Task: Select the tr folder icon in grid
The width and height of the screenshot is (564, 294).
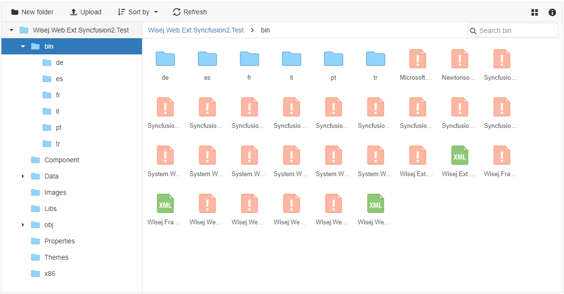Action: click(376, 59)
